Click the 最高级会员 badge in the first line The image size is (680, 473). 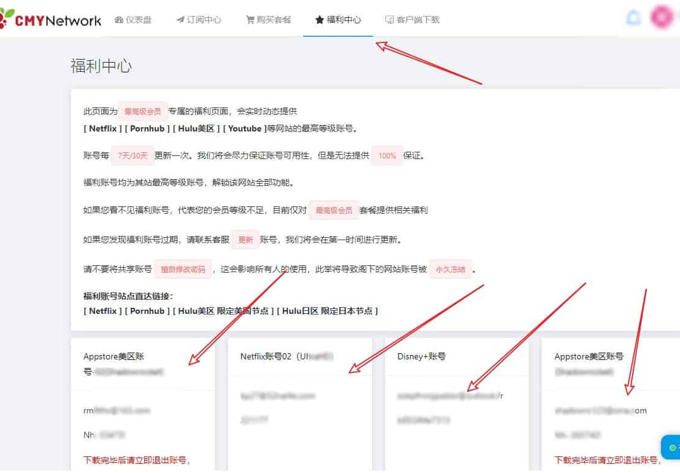(x=142, y=112)
